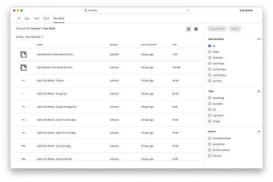Collapse the Date Modified filter section
This screenshot has height=182, width=273.
[x=259, y=39]
